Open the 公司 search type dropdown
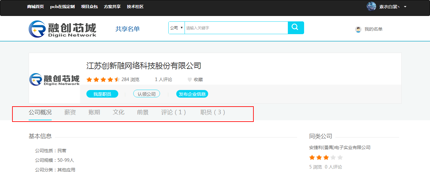The height and width of the screenshot is (172, 430). point(177,28)
